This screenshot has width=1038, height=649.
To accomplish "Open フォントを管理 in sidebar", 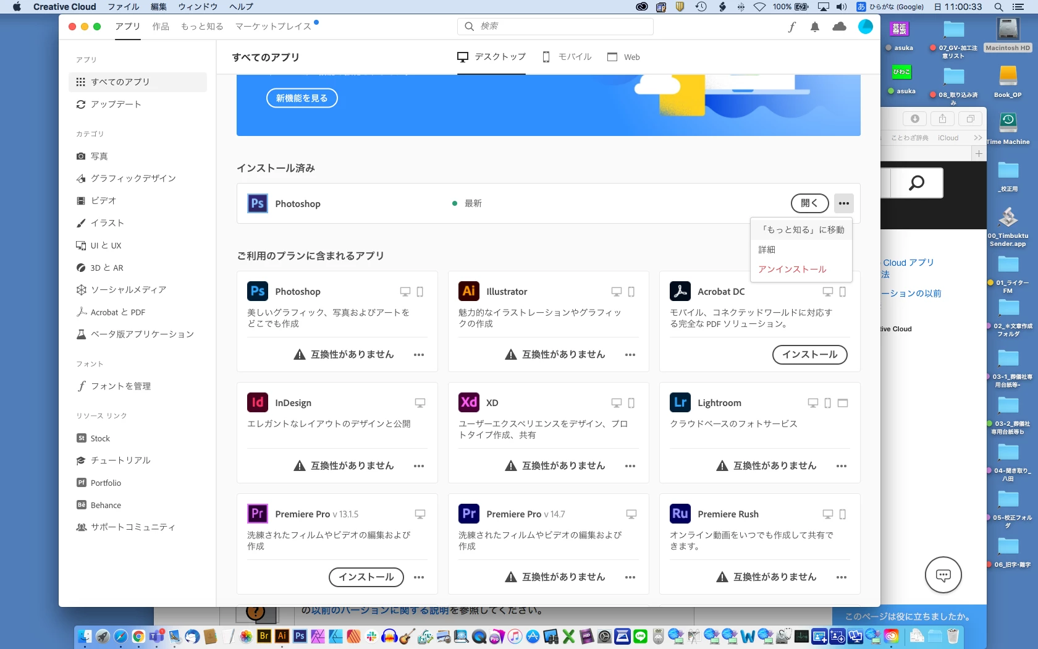I will (137, 386).
